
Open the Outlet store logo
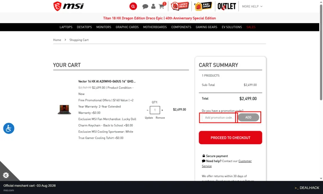227,6
